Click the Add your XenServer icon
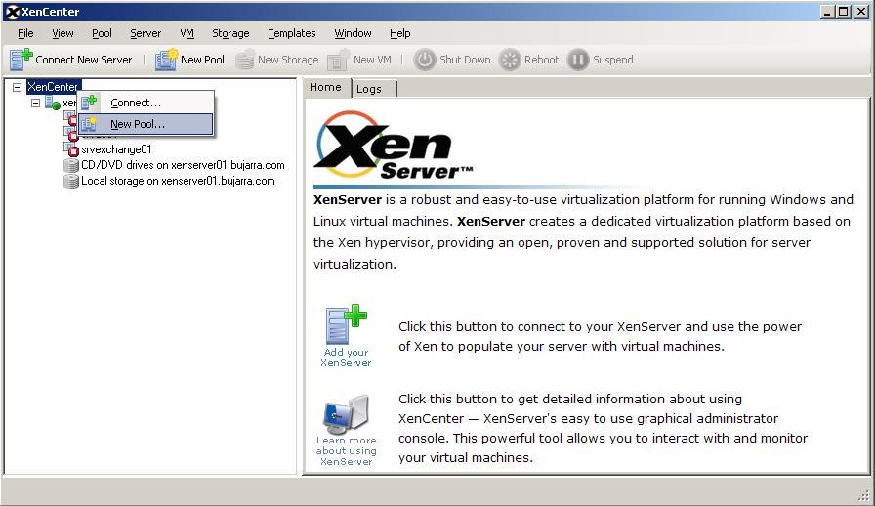 tap(346, 324)
